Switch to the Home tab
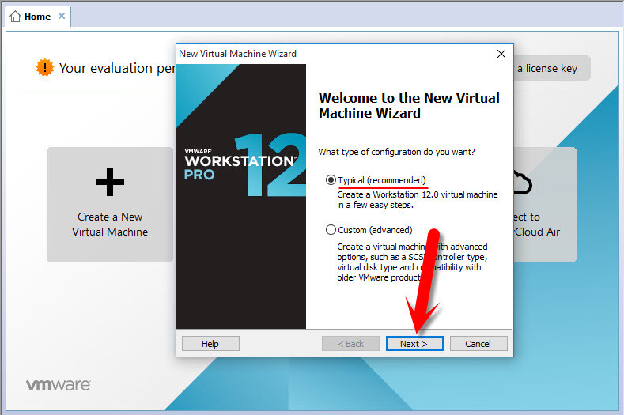This screenshot has height=415, width=624. tap(37, 17)
